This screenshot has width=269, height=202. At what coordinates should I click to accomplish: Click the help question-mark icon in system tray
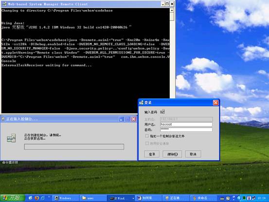coord(228,198)
